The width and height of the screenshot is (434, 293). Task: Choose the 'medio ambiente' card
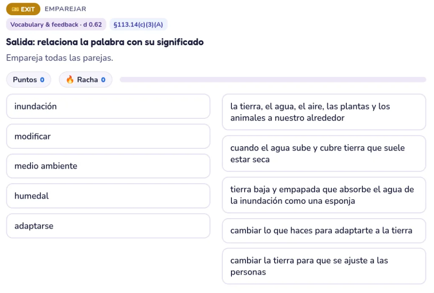pos(108,166)
